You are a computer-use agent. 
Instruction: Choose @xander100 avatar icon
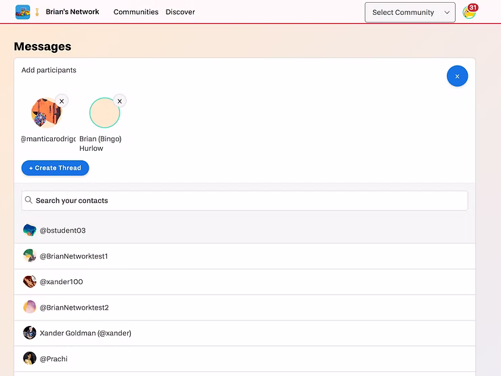[x=30, y=281]
